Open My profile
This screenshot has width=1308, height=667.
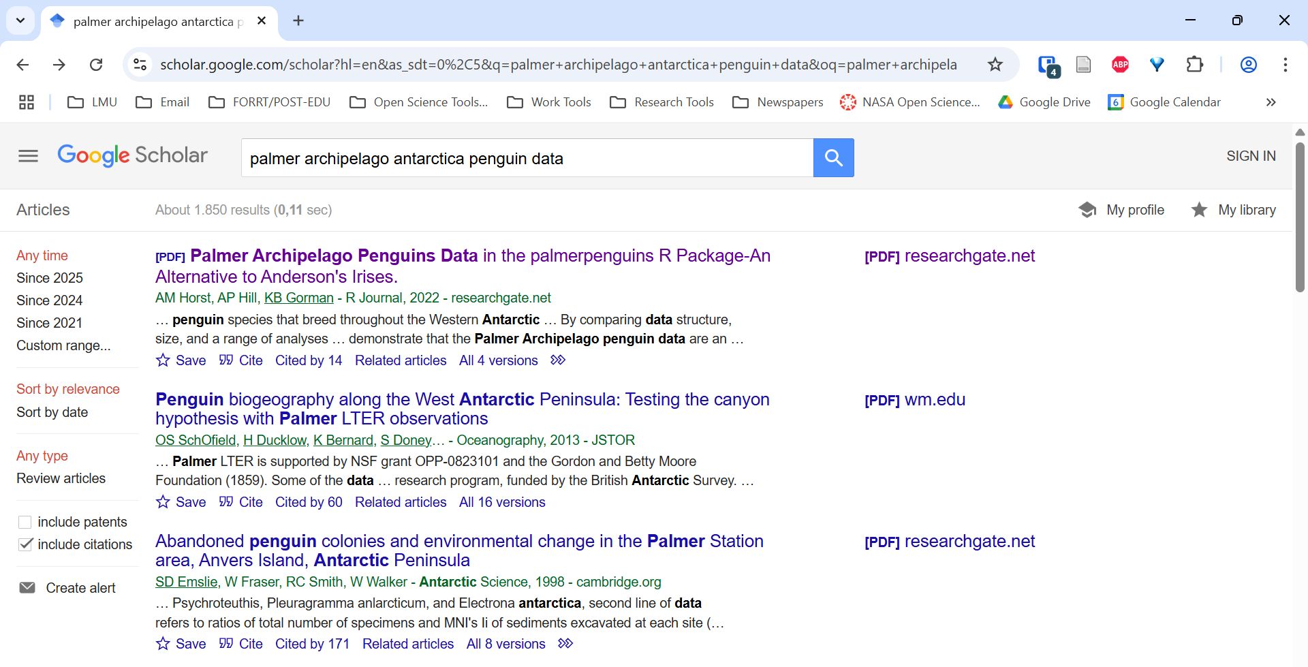click(1122, 210)
